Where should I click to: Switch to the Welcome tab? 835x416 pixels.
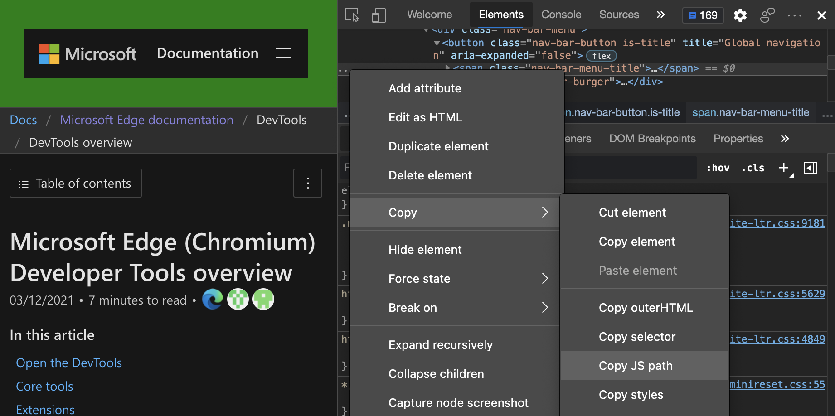(x=429, y=15)
